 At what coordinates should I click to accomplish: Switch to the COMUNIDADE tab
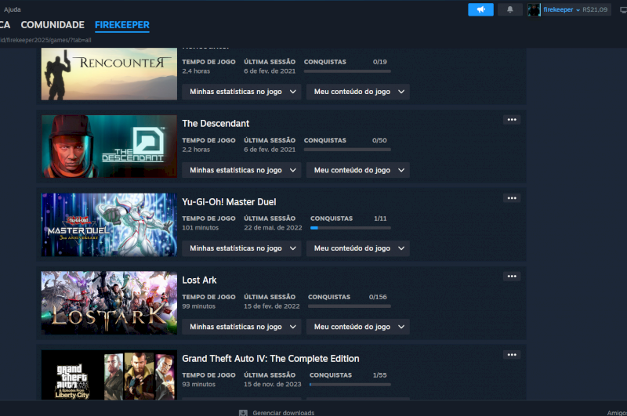click(x=53, y=25)
